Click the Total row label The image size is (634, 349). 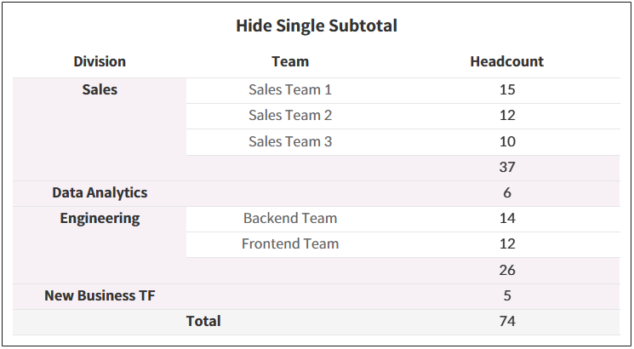(x=203, y=321)
